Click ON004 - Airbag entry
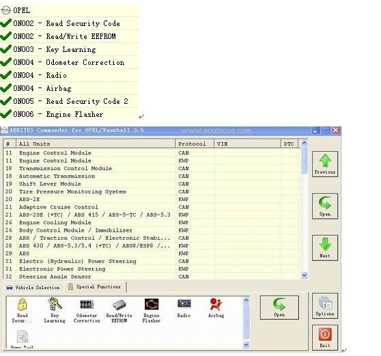This screenshot has height=356, width=381. point(69,88)
